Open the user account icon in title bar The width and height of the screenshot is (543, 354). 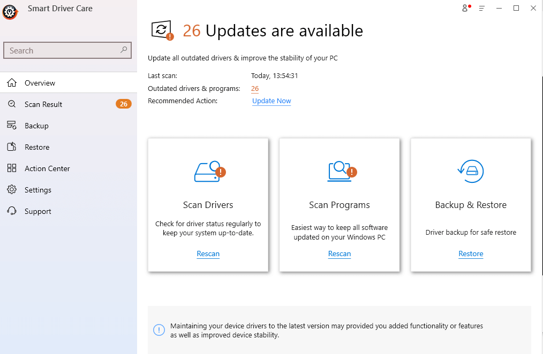(x=465, y=8)
